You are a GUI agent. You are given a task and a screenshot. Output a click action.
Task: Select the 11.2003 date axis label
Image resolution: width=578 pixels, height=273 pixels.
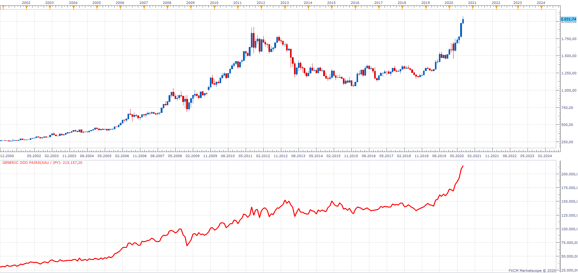click(69, 156)
